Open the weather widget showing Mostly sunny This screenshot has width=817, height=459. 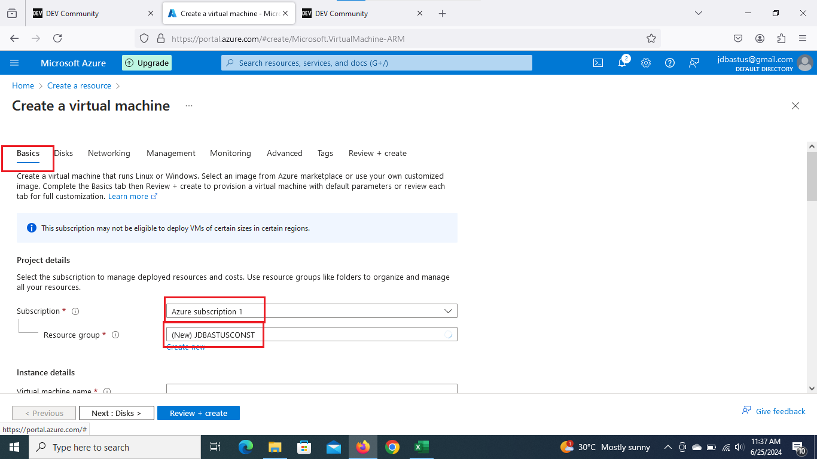tap(605, 447)
